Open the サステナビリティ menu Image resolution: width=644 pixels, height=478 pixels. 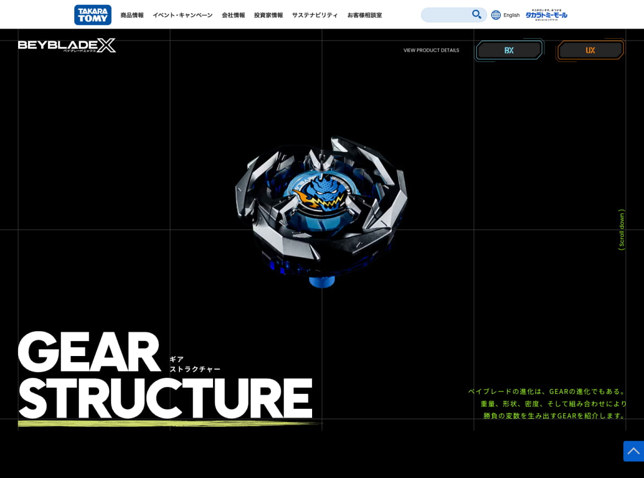(315, 15)
